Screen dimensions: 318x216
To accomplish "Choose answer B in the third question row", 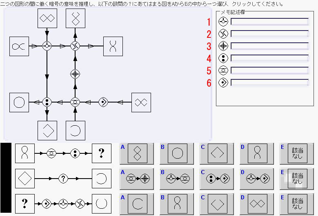I will pos(177,204).
